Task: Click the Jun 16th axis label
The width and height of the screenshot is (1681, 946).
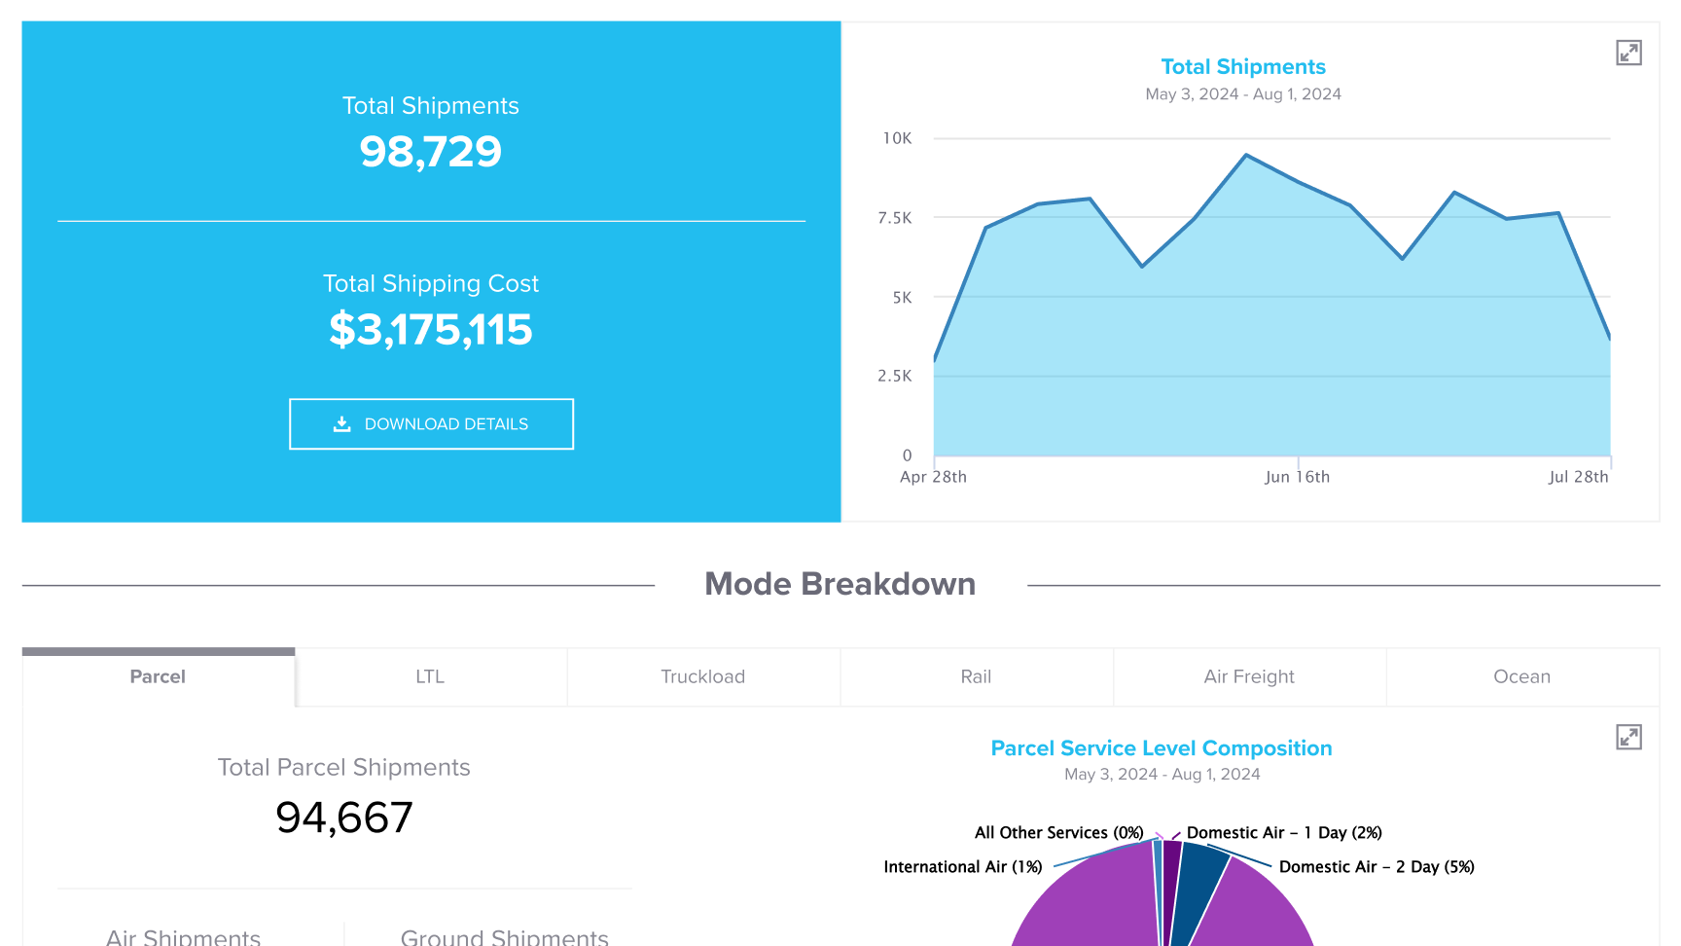Action: coord(1297,477)
